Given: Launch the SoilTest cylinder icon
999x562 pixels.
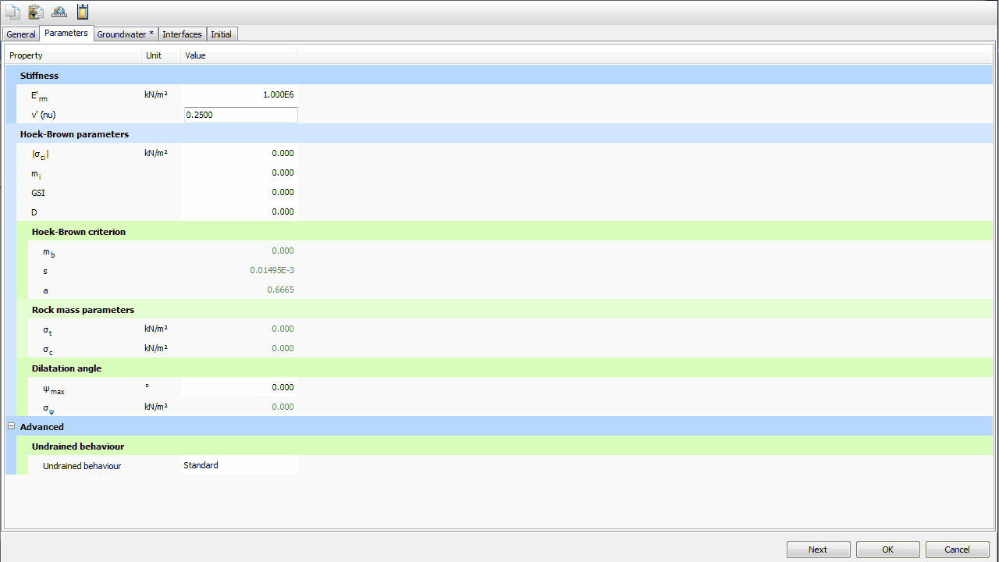Looking at the screenshot, I should tap(83, 12).
